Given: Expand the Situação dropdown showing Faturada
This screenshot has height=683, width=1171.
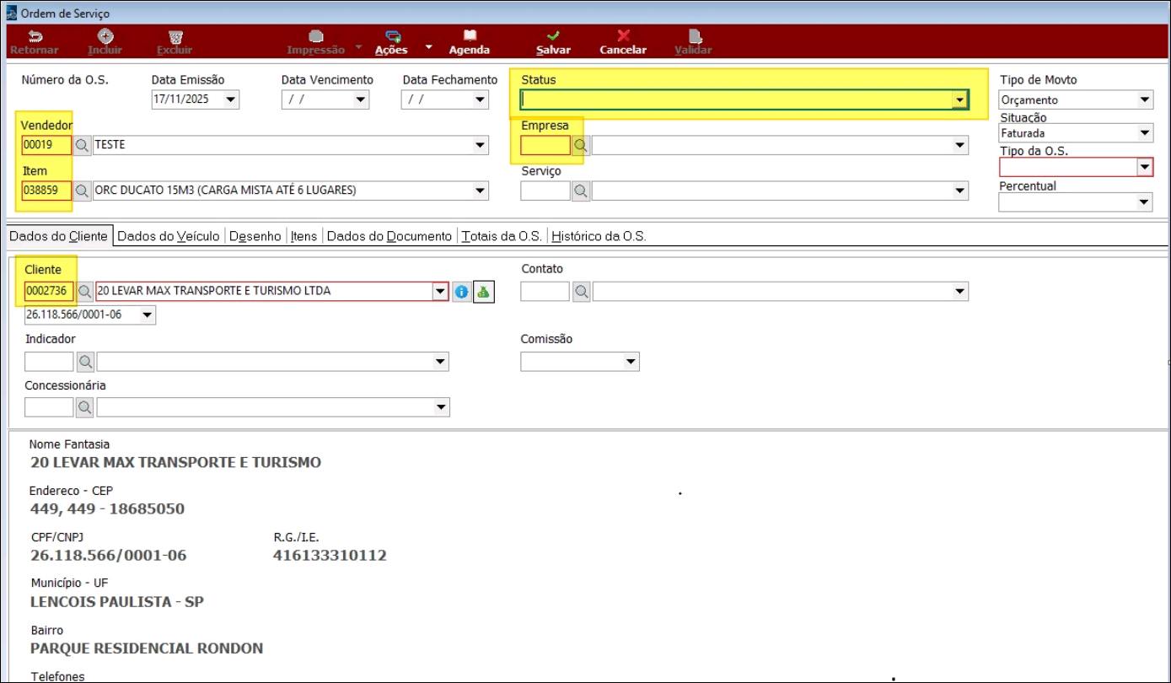Looking at the screenshot, I should pos(1144,133).
